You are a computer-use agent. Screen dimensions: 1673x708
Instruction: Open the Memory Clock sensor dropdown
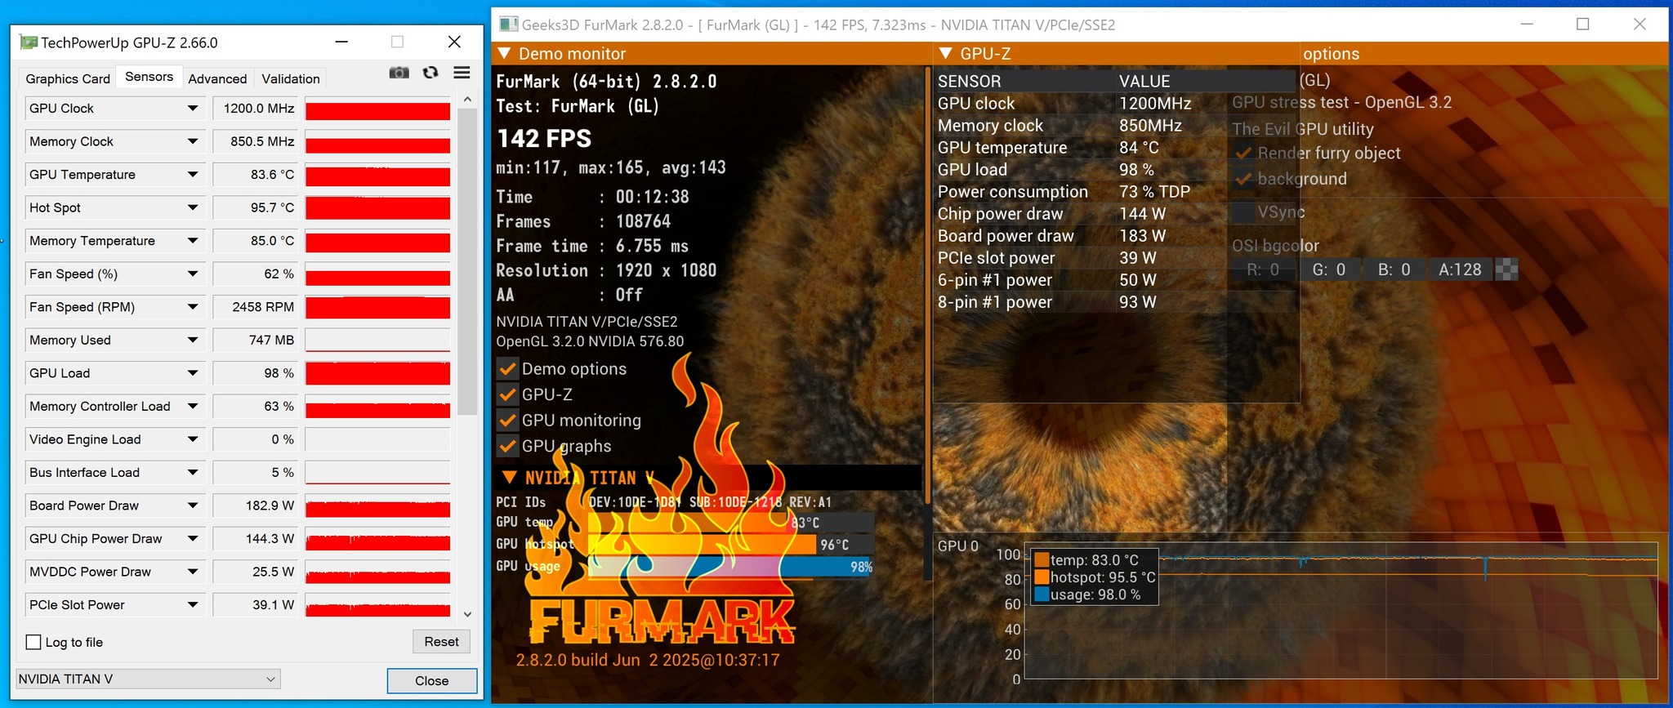click(x=193, y=141)
